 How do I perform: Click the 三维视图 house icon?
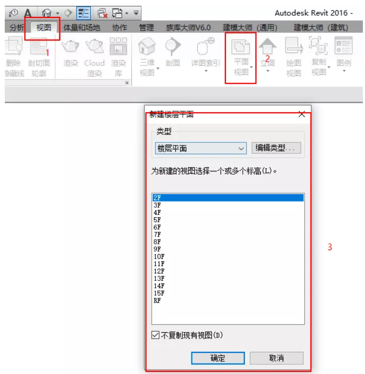[x=147, y=46]
